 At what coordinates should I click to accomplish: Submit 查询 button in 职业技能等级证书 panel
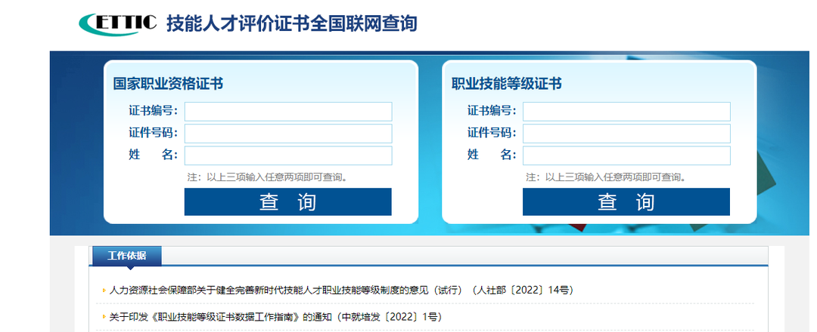tap(626, 201)
